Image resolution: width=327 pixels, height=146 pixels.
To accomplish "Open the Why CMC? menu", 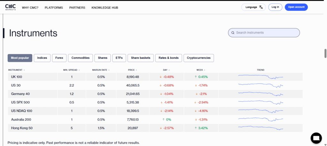I will click(x=30, y=7).
